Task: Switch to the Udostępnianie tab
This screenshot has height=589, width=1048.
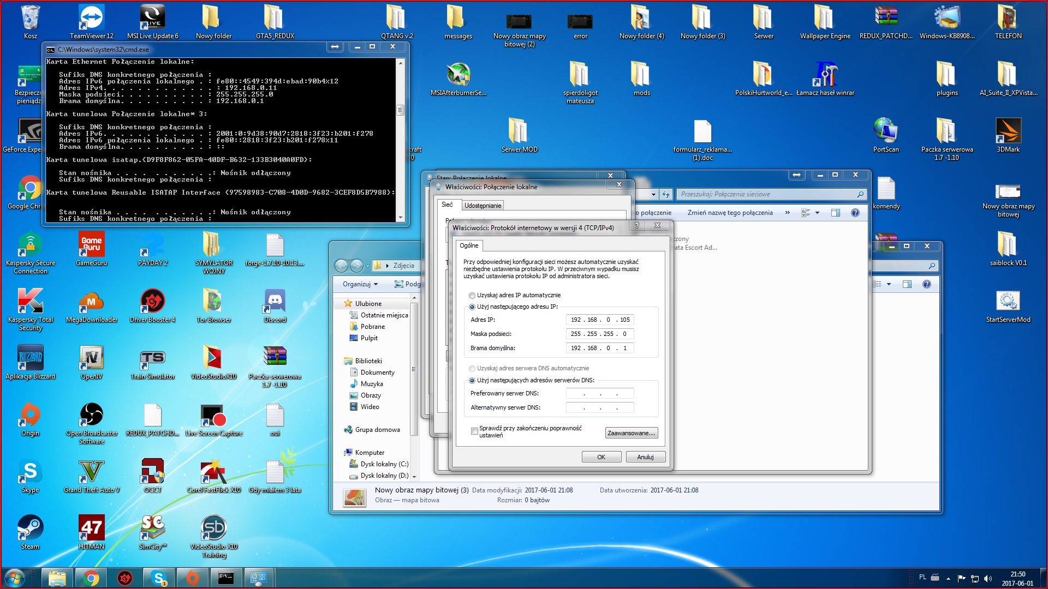Action: point(483,206)
